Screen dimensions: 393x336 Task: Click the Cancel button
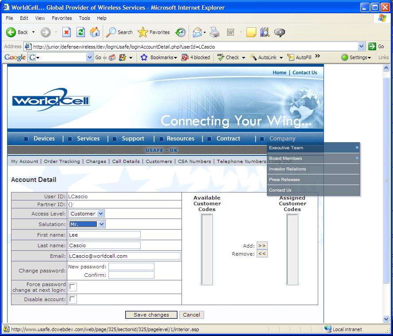point(192,315)
